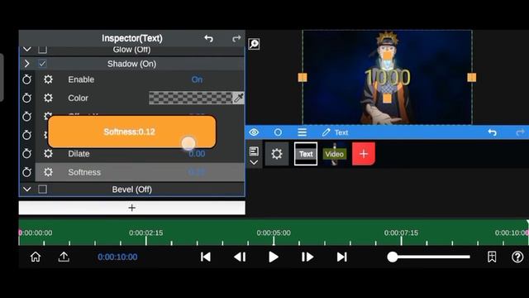The width and height of the screenshot is (529, 298).
Task: Click the 1000 text in preview
Action: click(388, 77)
